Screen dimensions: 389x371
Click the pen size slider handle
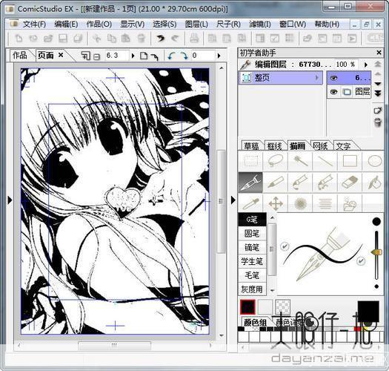pos(376,252)
